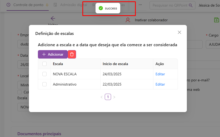Image resolution: width=220 pixels, height=137 pixels.
Task: Select the Administrativo row checkbox
Action: 44,84
